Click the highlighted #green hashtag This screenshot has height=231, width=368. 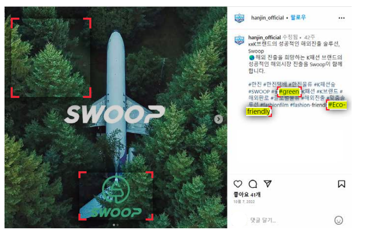[x=289, y=91]
